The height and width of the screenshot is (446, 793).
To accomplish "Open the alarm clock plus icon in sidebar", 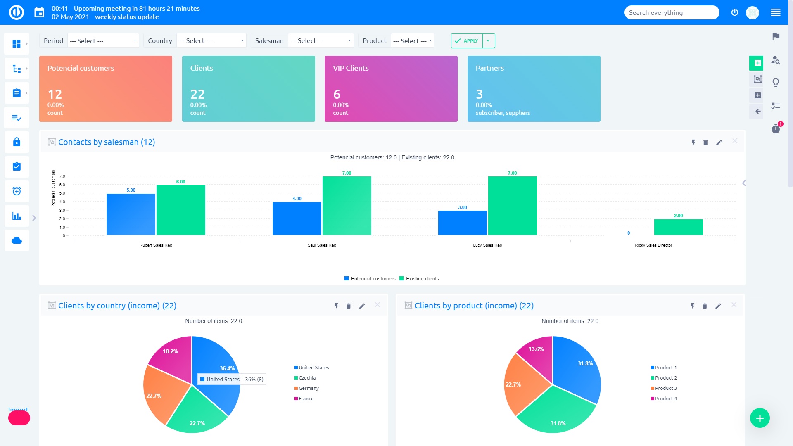I will 17,191.
